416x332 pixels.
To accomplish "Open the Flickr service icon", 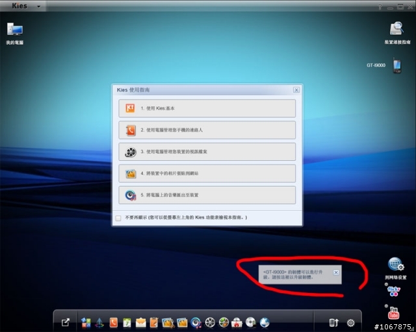I will pos(394,290).
